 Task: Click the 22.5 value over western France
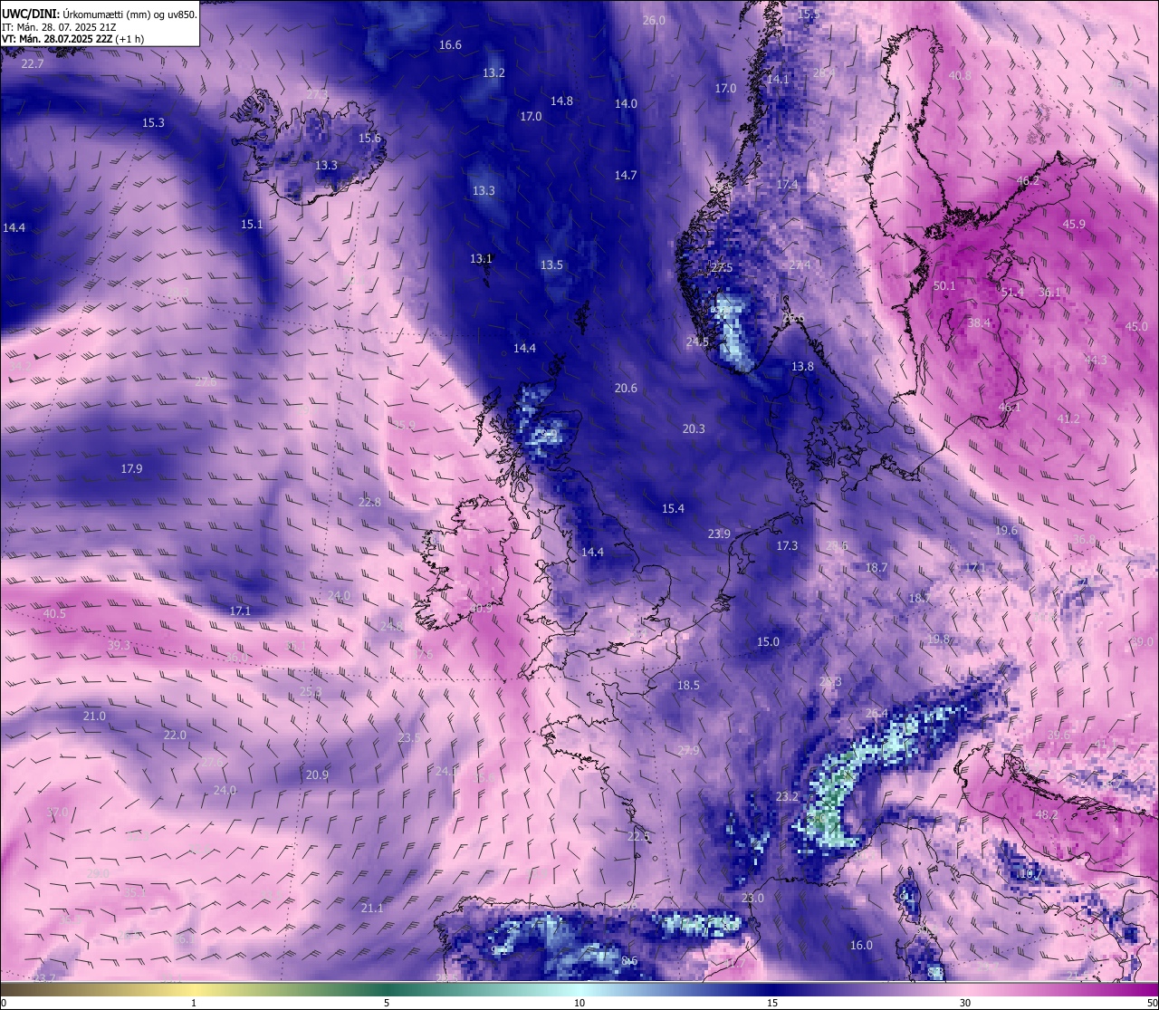point(638,836)
